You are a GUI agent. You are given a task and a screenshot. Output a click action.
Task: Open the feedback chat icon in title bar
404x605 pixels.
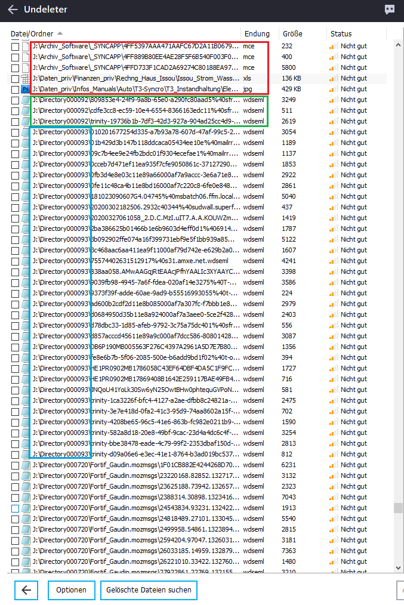click(390, 10)
